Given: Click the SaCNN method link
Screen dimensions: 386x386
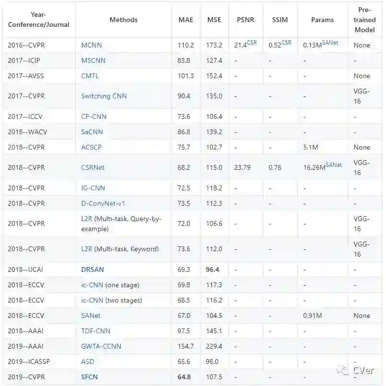Looking at the screenshot, I should point(92,132).
